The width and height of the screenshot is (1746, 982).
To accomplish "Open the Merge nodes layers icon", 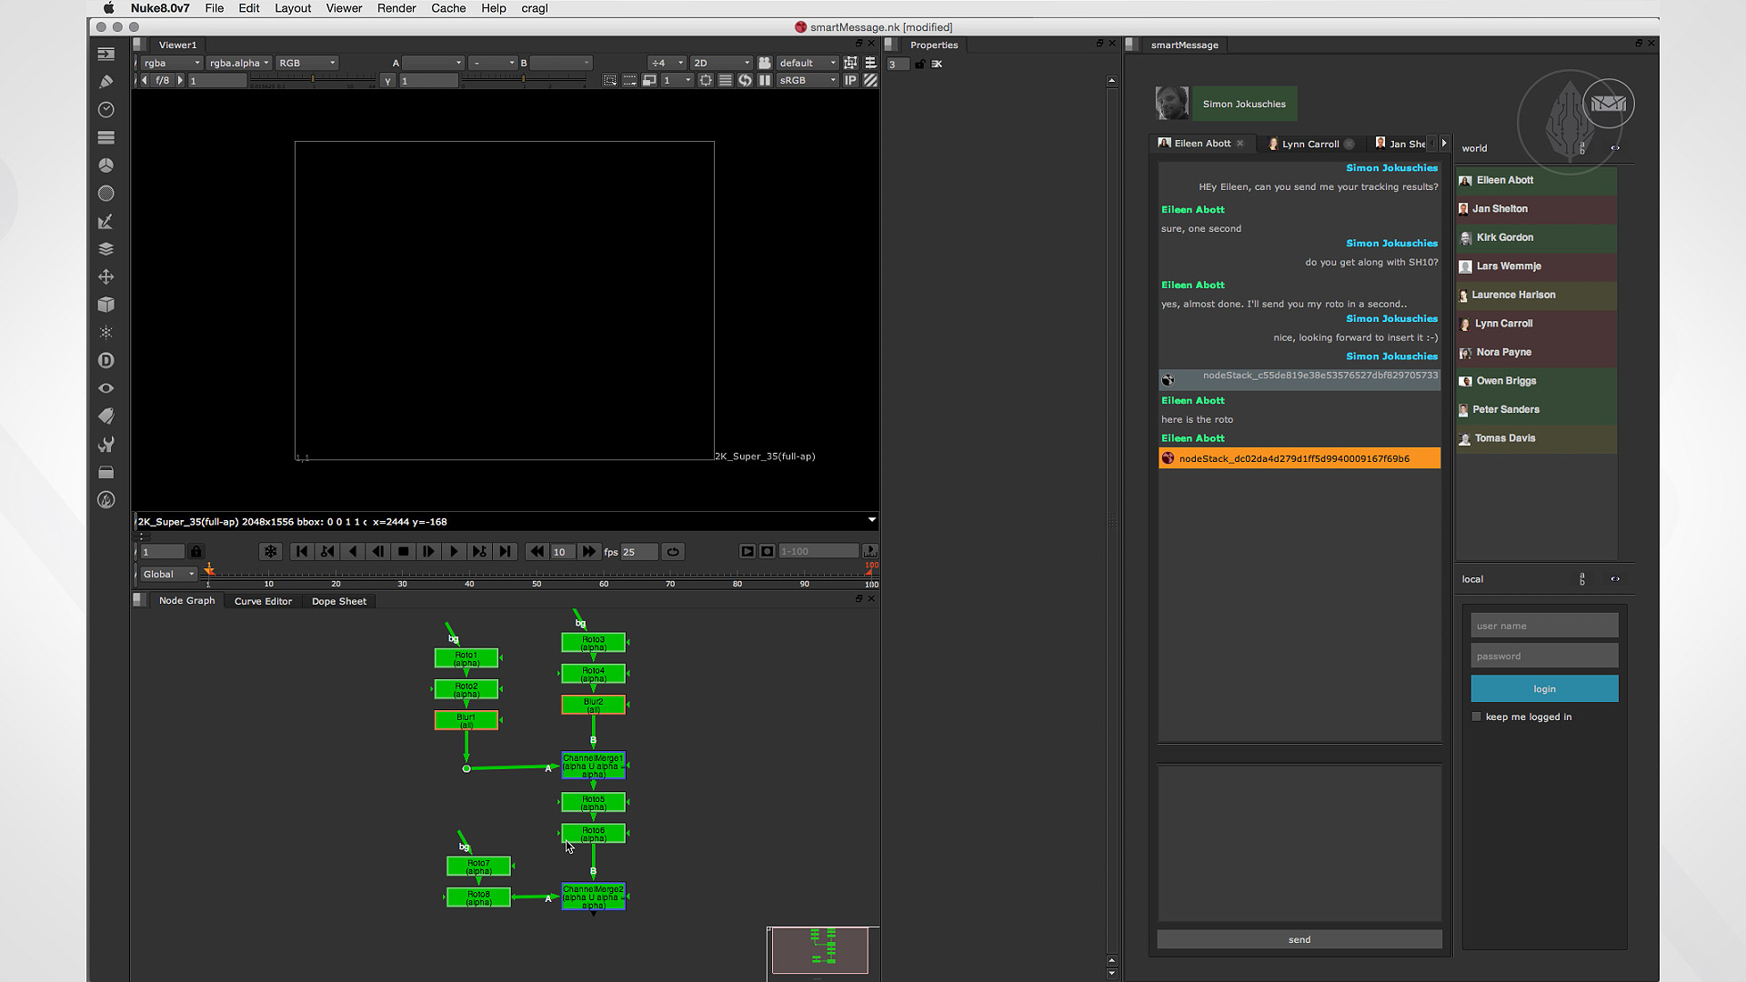I will (x=105, y=249).
